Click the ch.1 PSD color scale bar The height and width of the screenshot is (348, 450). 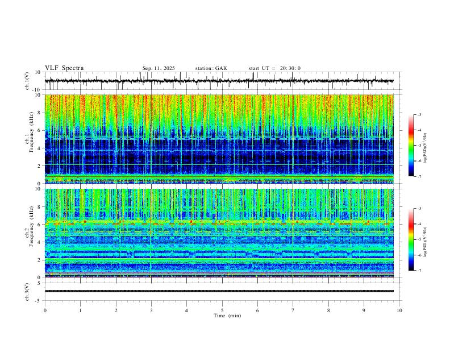tap(411, 146)
